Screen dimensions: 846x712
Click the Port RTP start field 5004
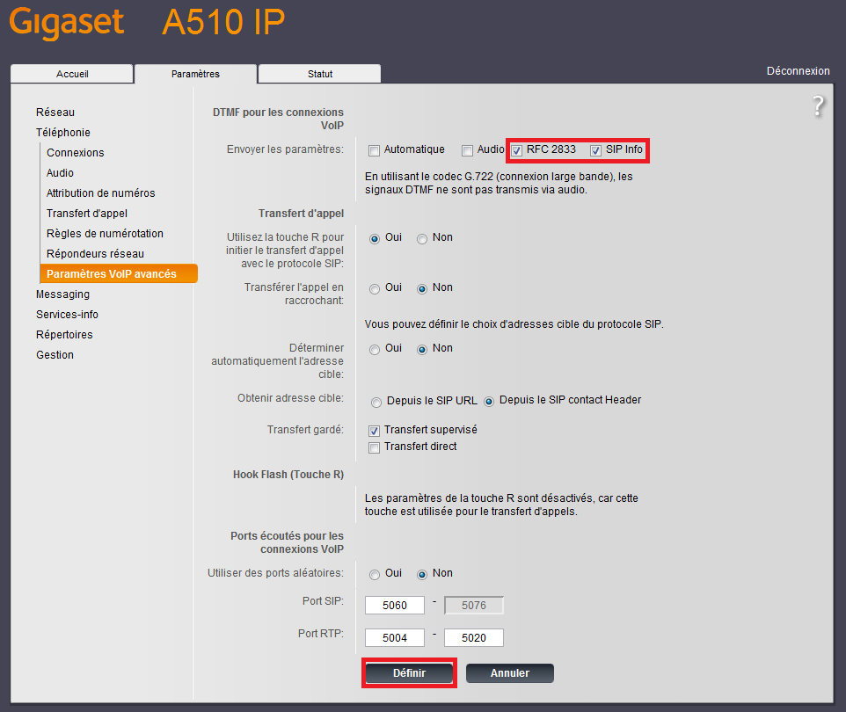[x=394, y=637]
